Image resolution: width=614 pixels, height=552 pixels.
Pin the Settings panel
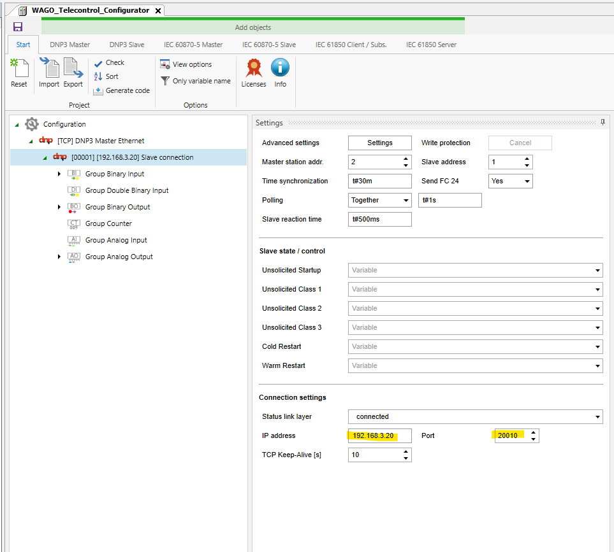603,122
